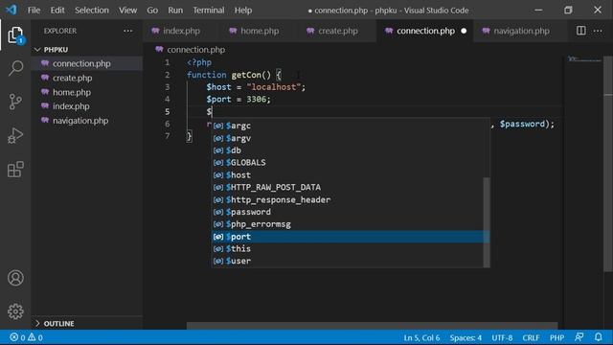
Task: Switch to the home.php tab
Action: 260,31
